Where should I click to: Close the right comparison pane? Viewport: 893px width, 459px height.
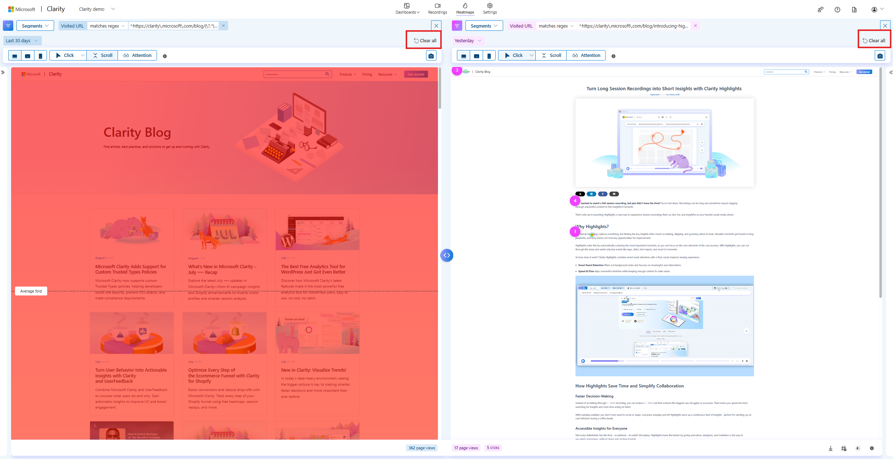885,26
